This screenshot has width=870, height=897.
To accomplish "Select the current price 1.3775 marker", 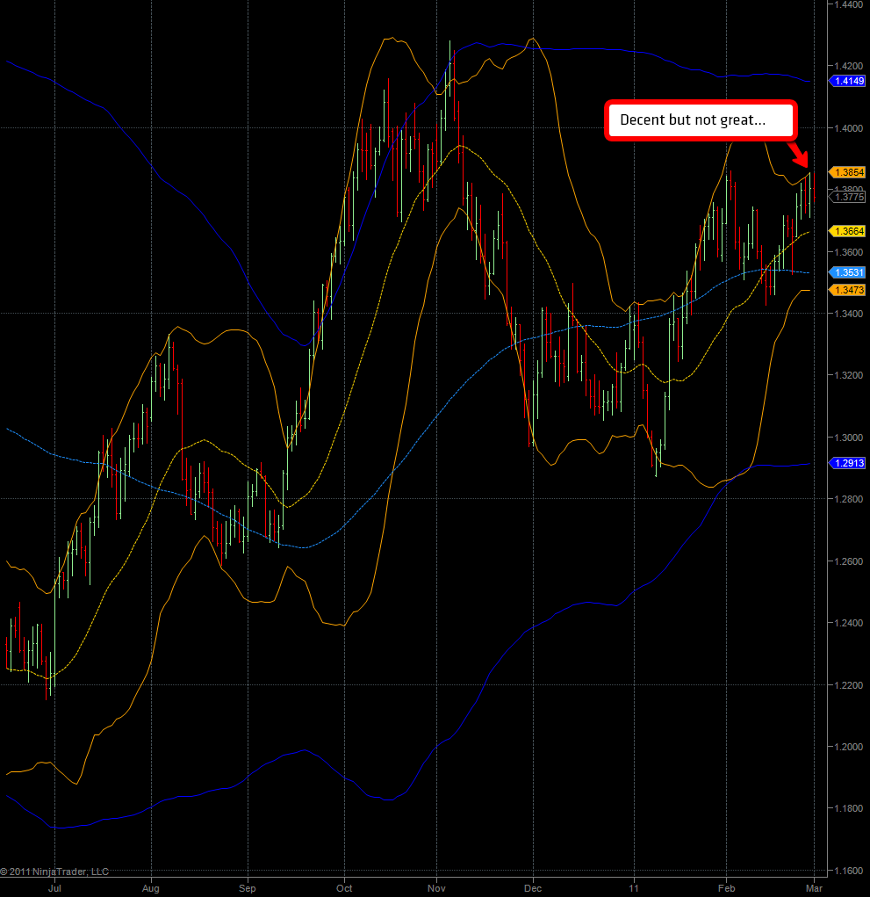I will (x=848, y=198).
